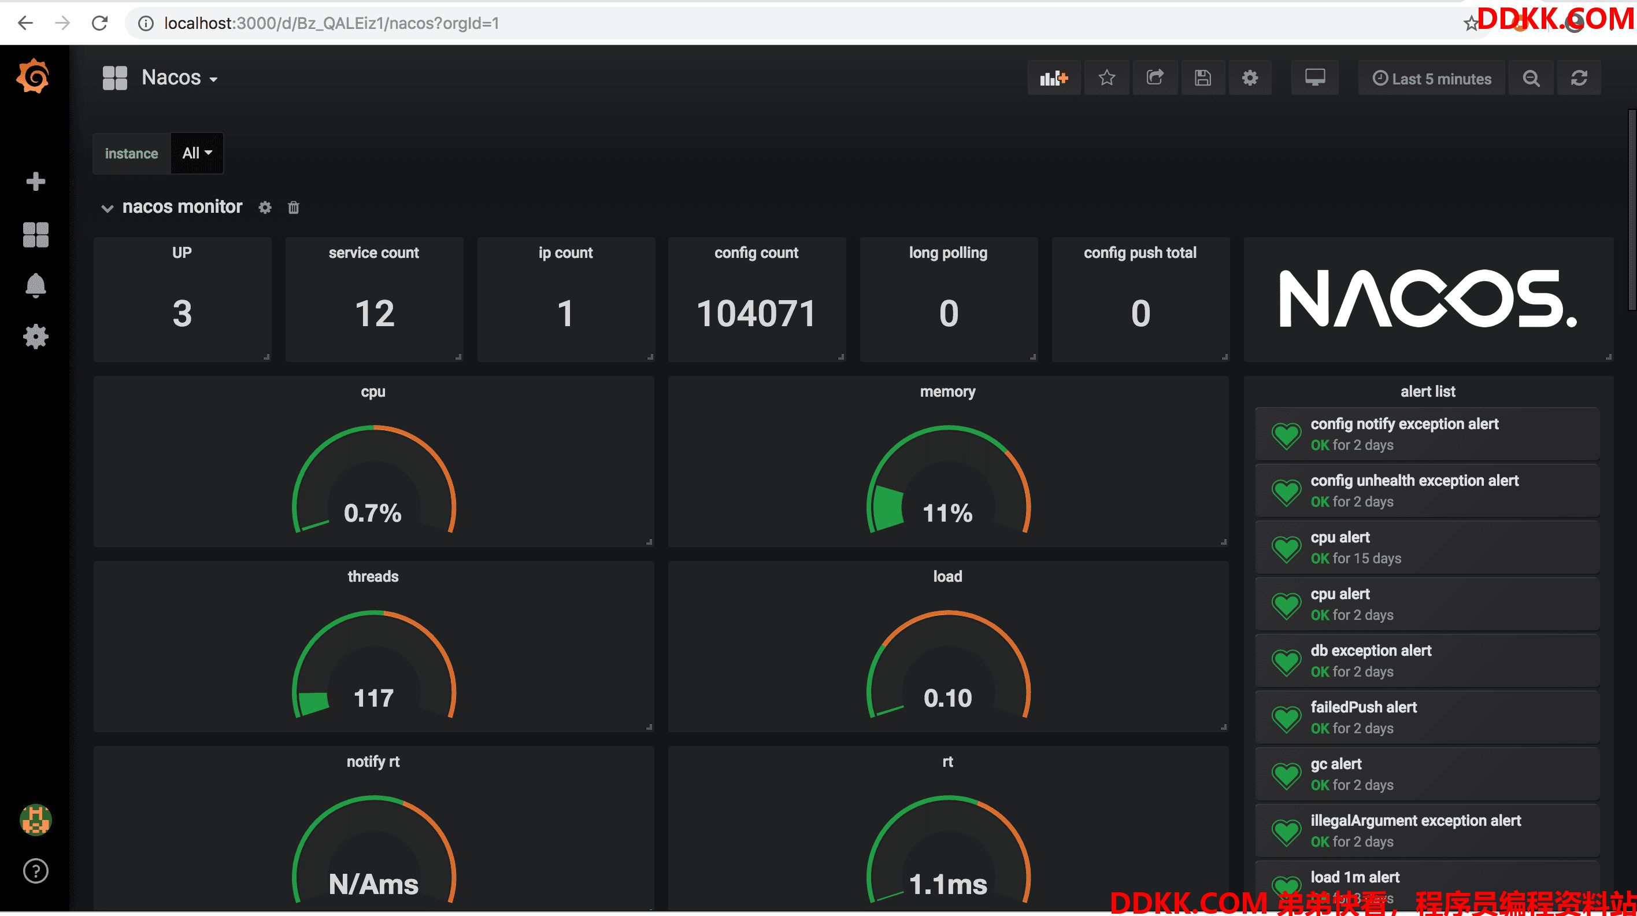This screenshot has width=1637, height=916.
Task: View site information icon in address bar
Action: click(x=146, y=24)
